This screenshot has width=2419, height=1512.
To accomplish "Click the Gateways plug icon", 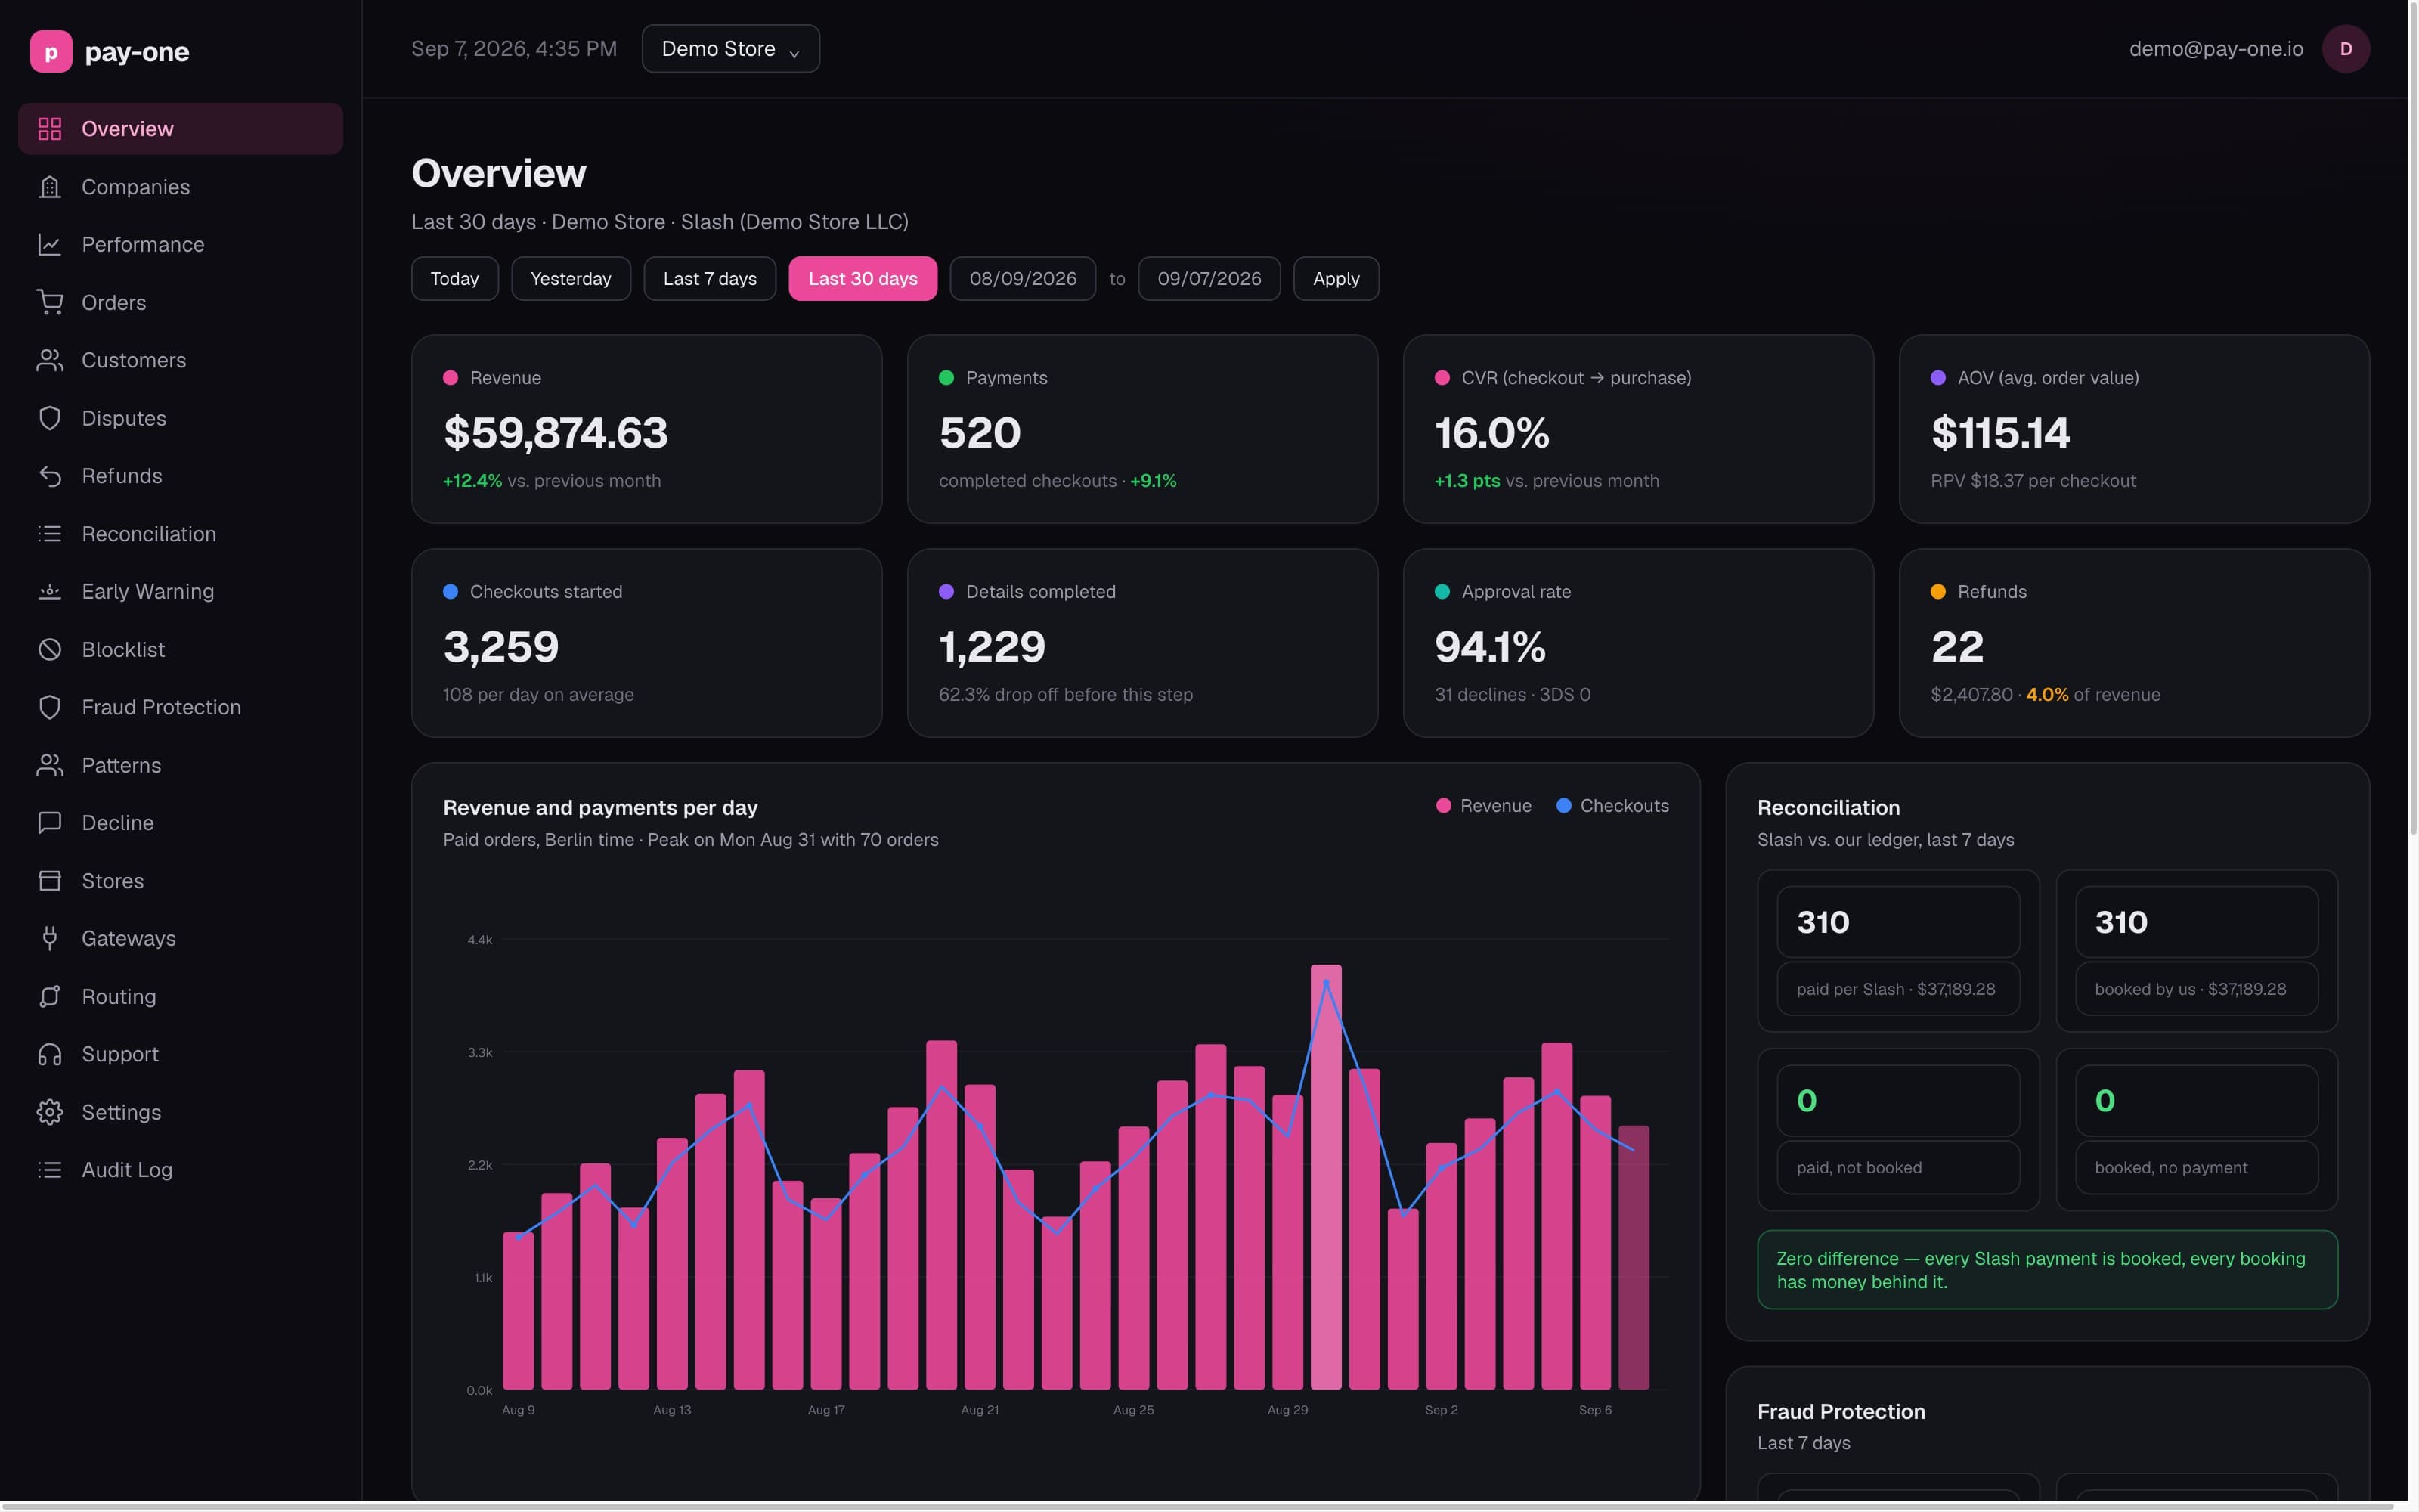I will point(50,938).
